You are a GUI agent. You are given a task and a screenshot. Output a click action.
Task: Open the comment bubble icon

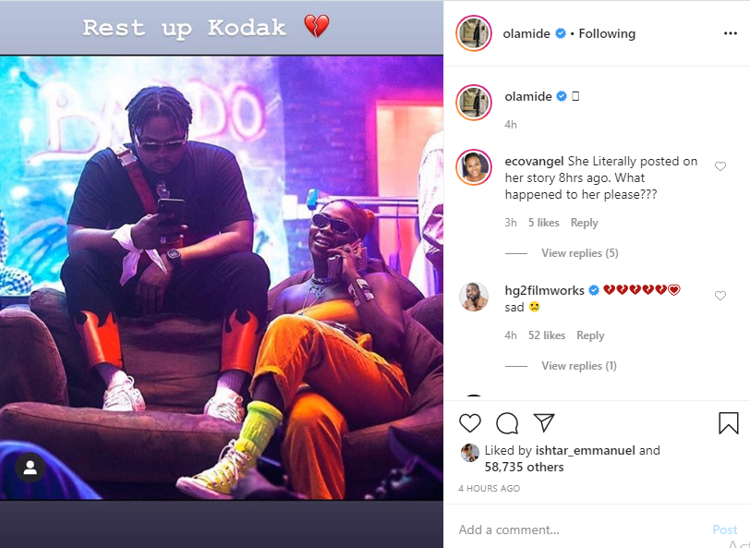(507, 423)
